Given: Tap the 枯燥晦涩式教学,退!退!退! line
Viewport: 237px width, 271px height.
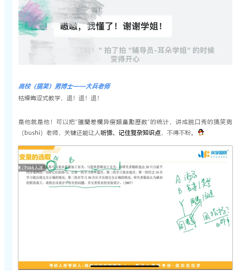Looking at the screenshot, I should point(59,98).
